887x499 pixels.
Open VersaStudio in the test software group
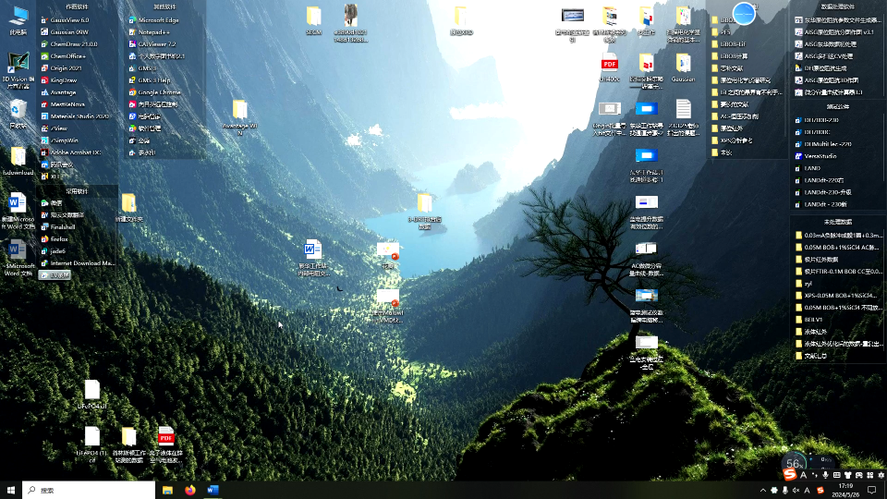pos(815,156)
